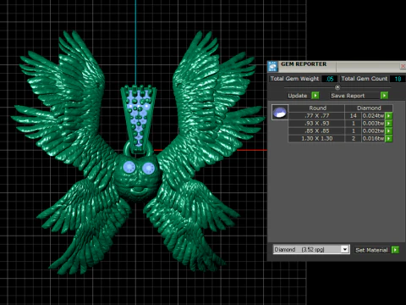Viewport: 406px width, 305px height.
Task: Select the .93 X .93 size cell
Action: click(317, 124)
